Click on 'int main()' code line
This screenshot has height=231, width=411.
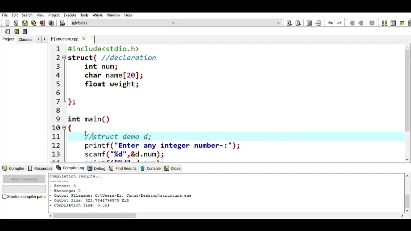(x=89, y=119)
